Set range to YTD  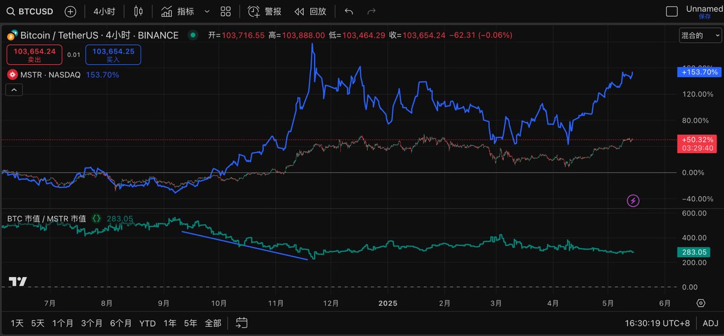click(x=147, y=323)
